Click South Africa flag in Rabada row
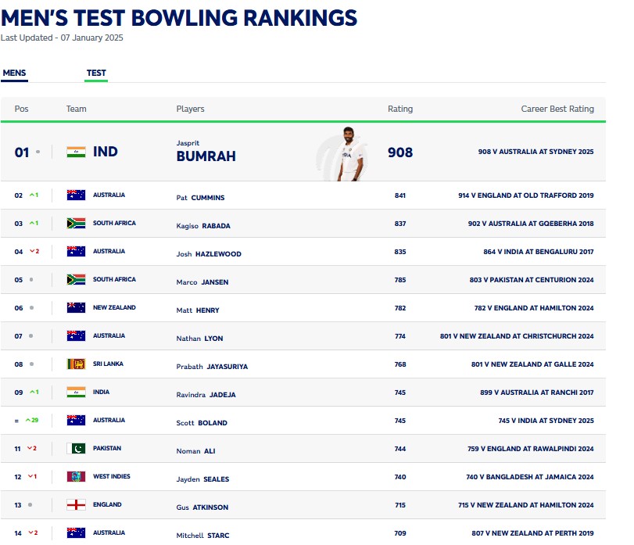634x545 pixels. click(x=76, y=224)
